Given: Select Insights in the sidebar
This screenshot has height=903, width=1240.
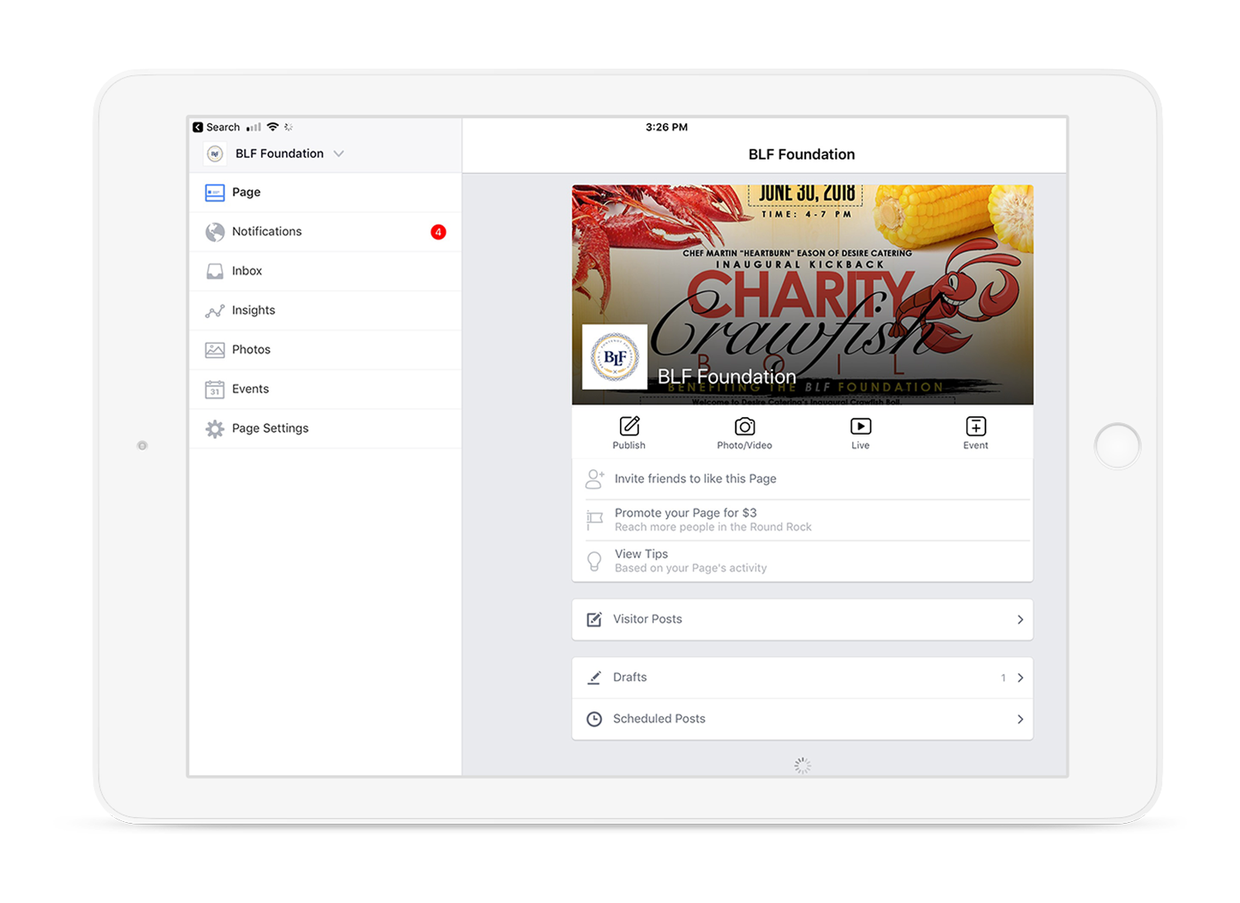Looking at the screenshot, I should click(325, 311).
